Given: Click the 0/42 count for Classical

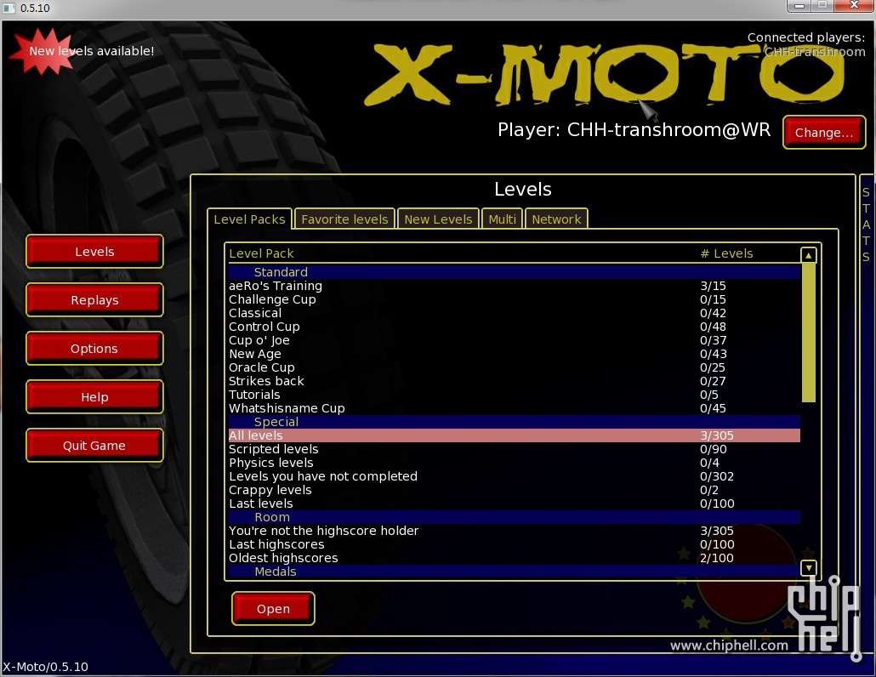Looking at the screenshot, I should click(x=713, y=313).
